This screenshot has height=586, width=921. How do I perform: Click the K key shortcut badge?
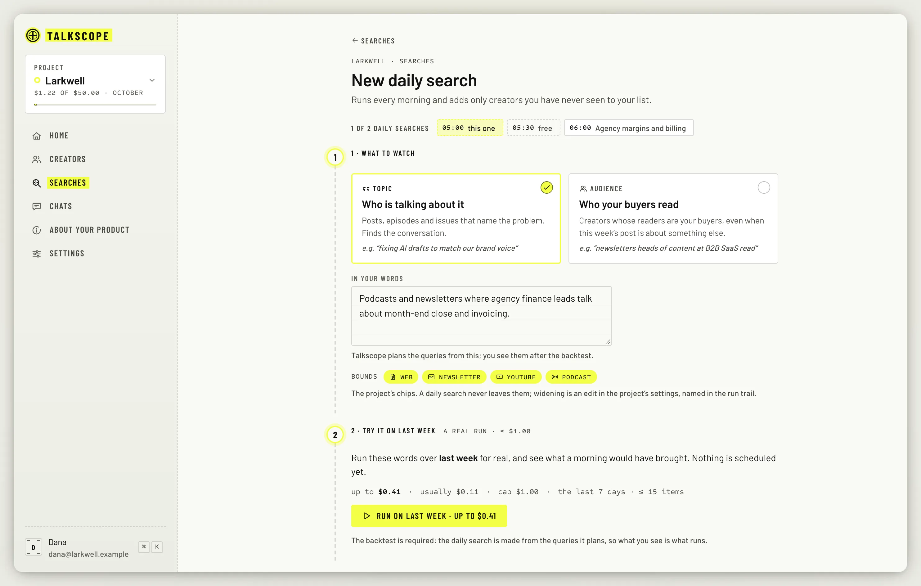tap(157, 547)
